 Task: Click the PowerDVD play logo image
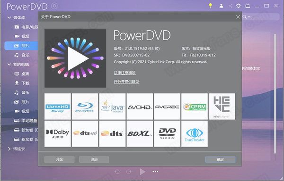pos(75,58)
